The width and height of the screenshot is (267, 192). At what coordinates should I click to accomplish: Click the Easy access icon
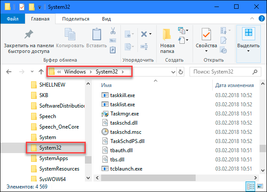[x=182, y=40]
